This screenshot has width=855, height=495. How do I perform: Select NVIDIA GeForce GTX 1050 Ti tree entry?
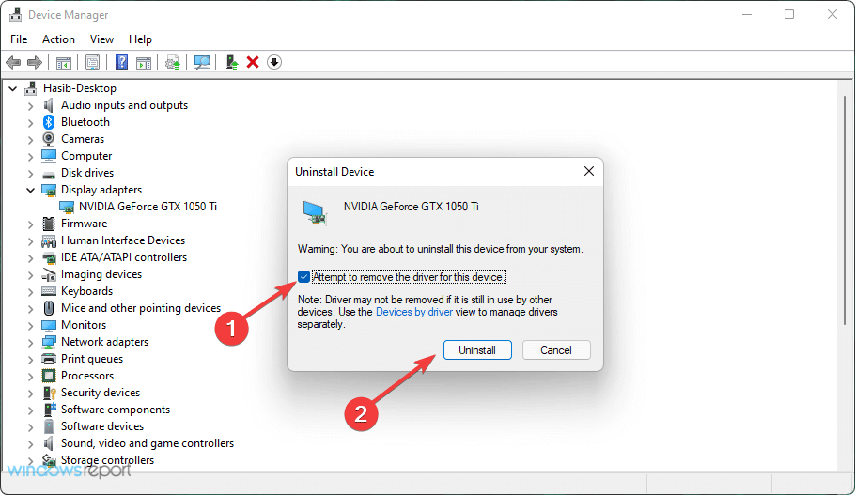148,207
